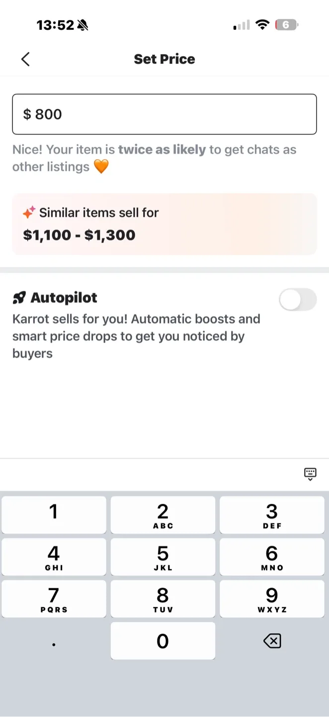Hide the keyboard using dismiss icon
Image resolution: width=329 pixels, height=717 pixels.
click(x=310, y=474)
